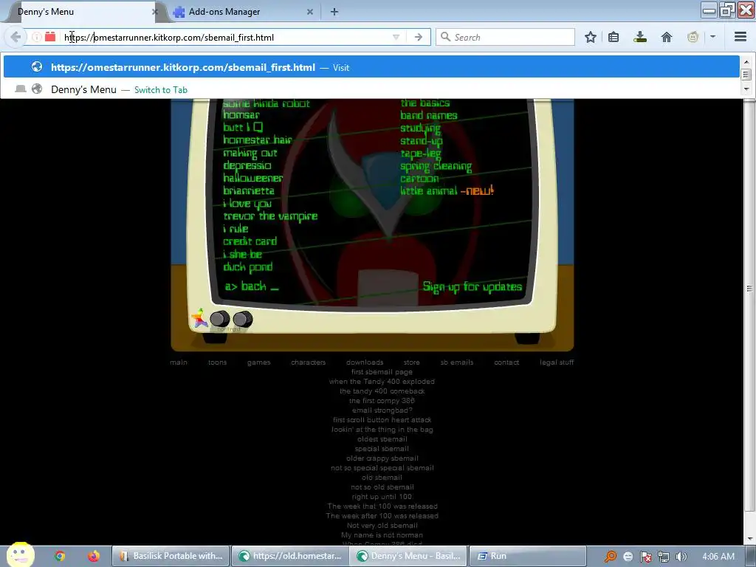Click the URL address field
Screen dimensions: 756x567
(x=227, y=37)
